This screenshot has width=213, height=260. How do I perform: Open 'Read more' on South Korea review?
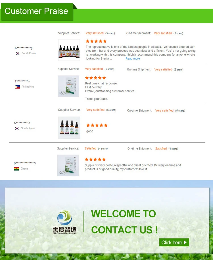133,59
